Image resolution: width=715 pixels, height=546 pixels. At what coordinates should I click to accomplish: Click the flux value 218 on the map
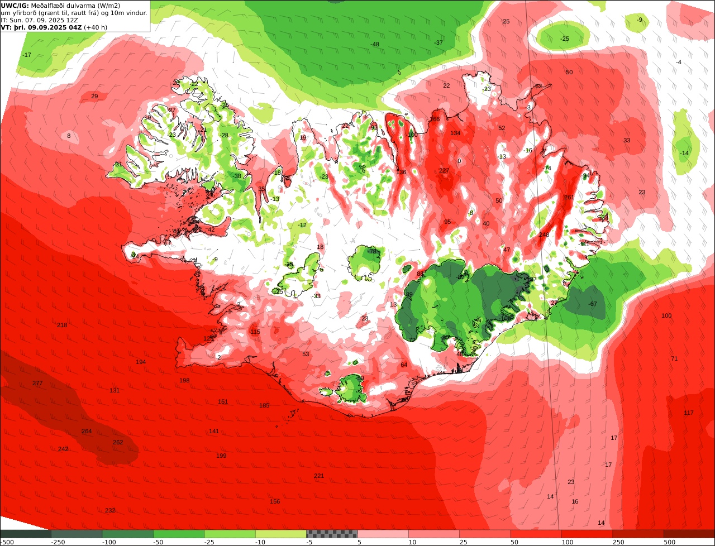coord(62,325)
